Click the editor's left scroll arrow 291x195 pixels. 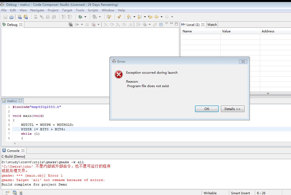click(15, 143)
